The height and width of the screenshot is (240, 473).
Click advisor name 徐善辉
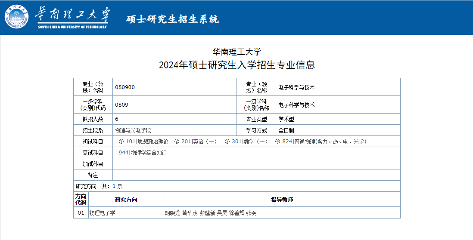coord(236,213)
